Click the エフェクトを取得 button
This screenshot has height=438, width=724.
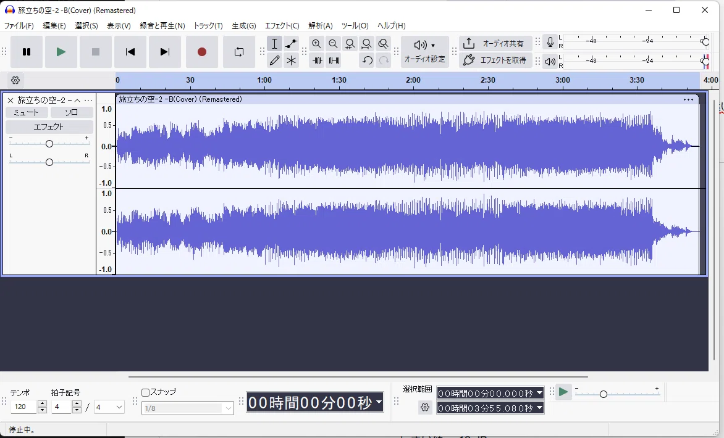pos(495,60)
